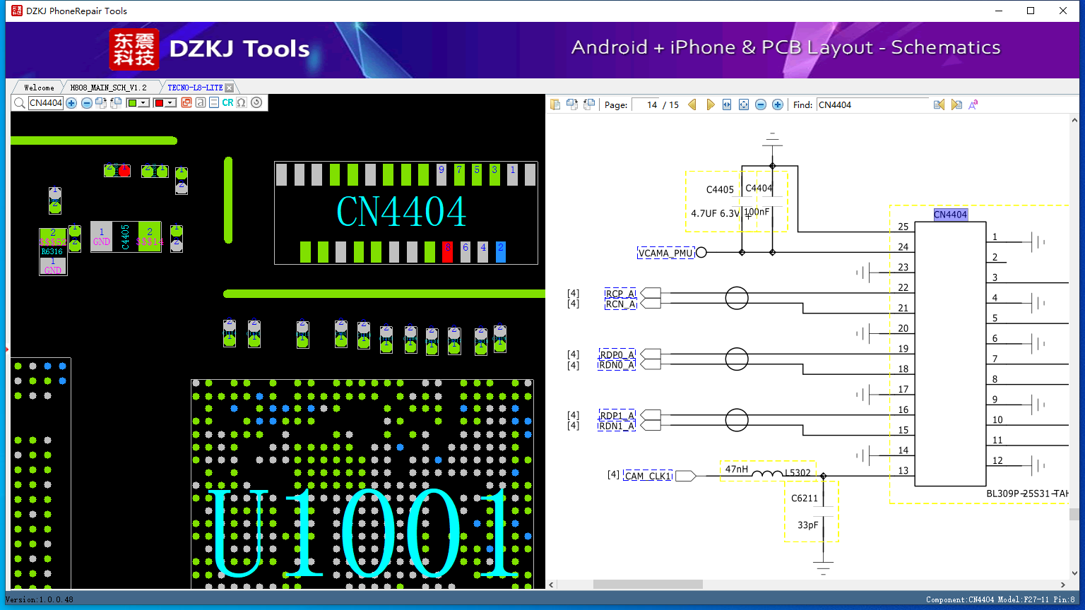Viewport: 1085px width, 610px height.
Task: Find previous match in schematic
Action: (x=939, y=104)
